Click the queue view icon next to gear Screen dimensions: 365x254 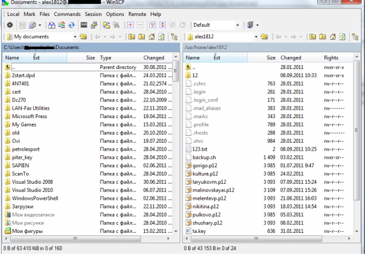tap(22, 25)
